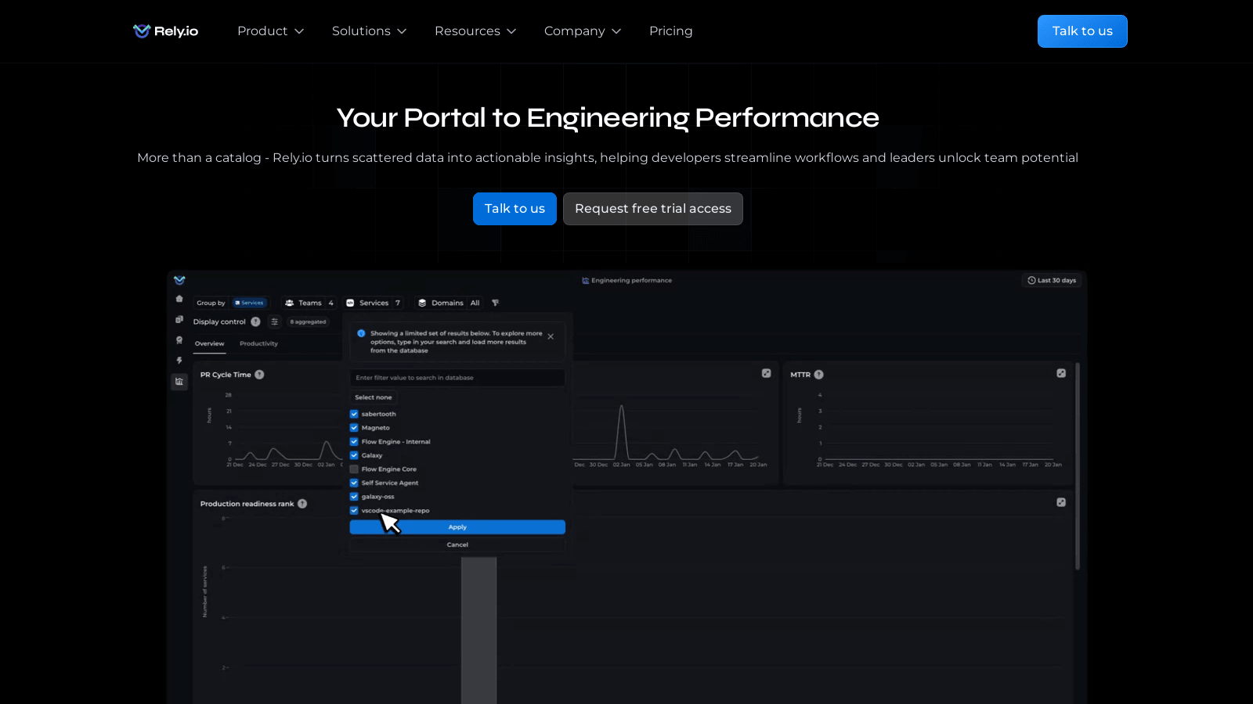The height and width of the screenshot is (704, 1253).
Task: Select the chart analytics icon in sidebar
Action: [x=179, y=382]
